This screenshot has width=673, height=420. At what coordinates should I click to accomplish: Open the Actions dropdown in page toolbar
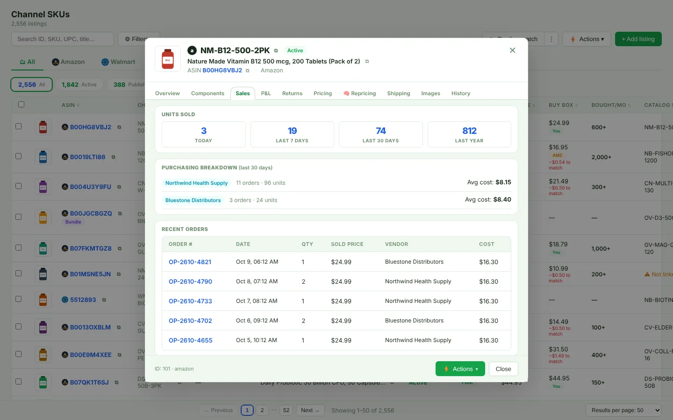587,39
